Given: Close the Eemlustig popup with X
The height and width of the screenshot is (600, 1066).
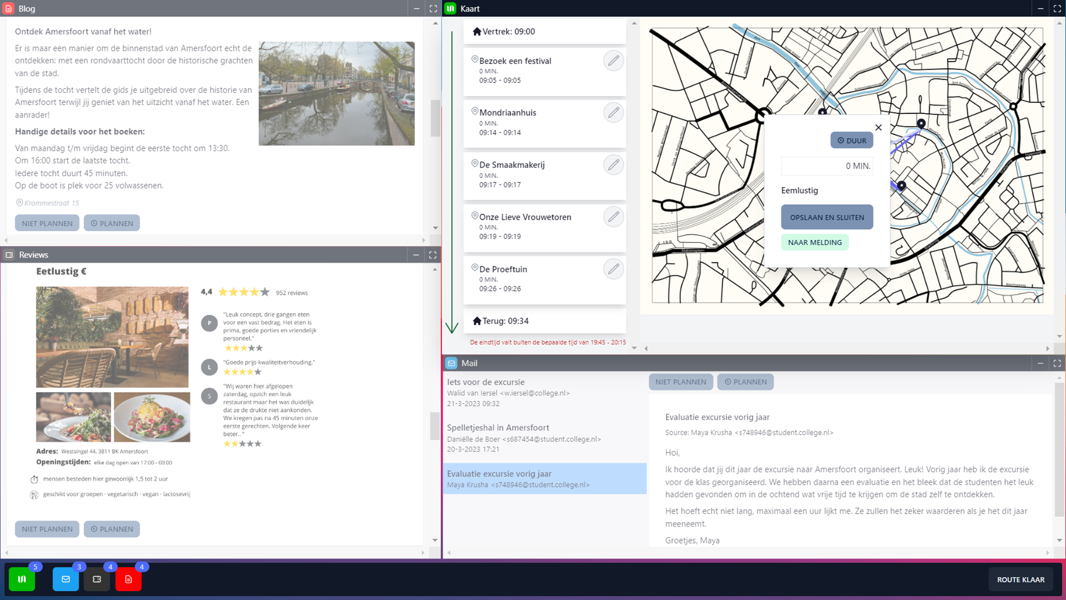Looking at the screenshot, I should (x=879, y=128).
